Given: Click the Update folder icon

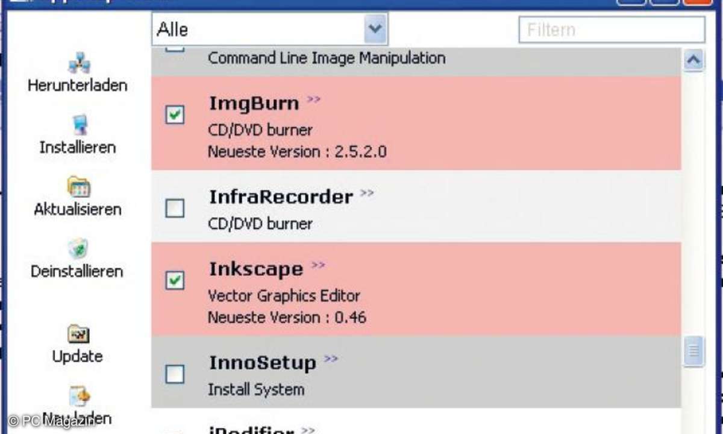Looking at the screenshot, I should click(79, 334).
